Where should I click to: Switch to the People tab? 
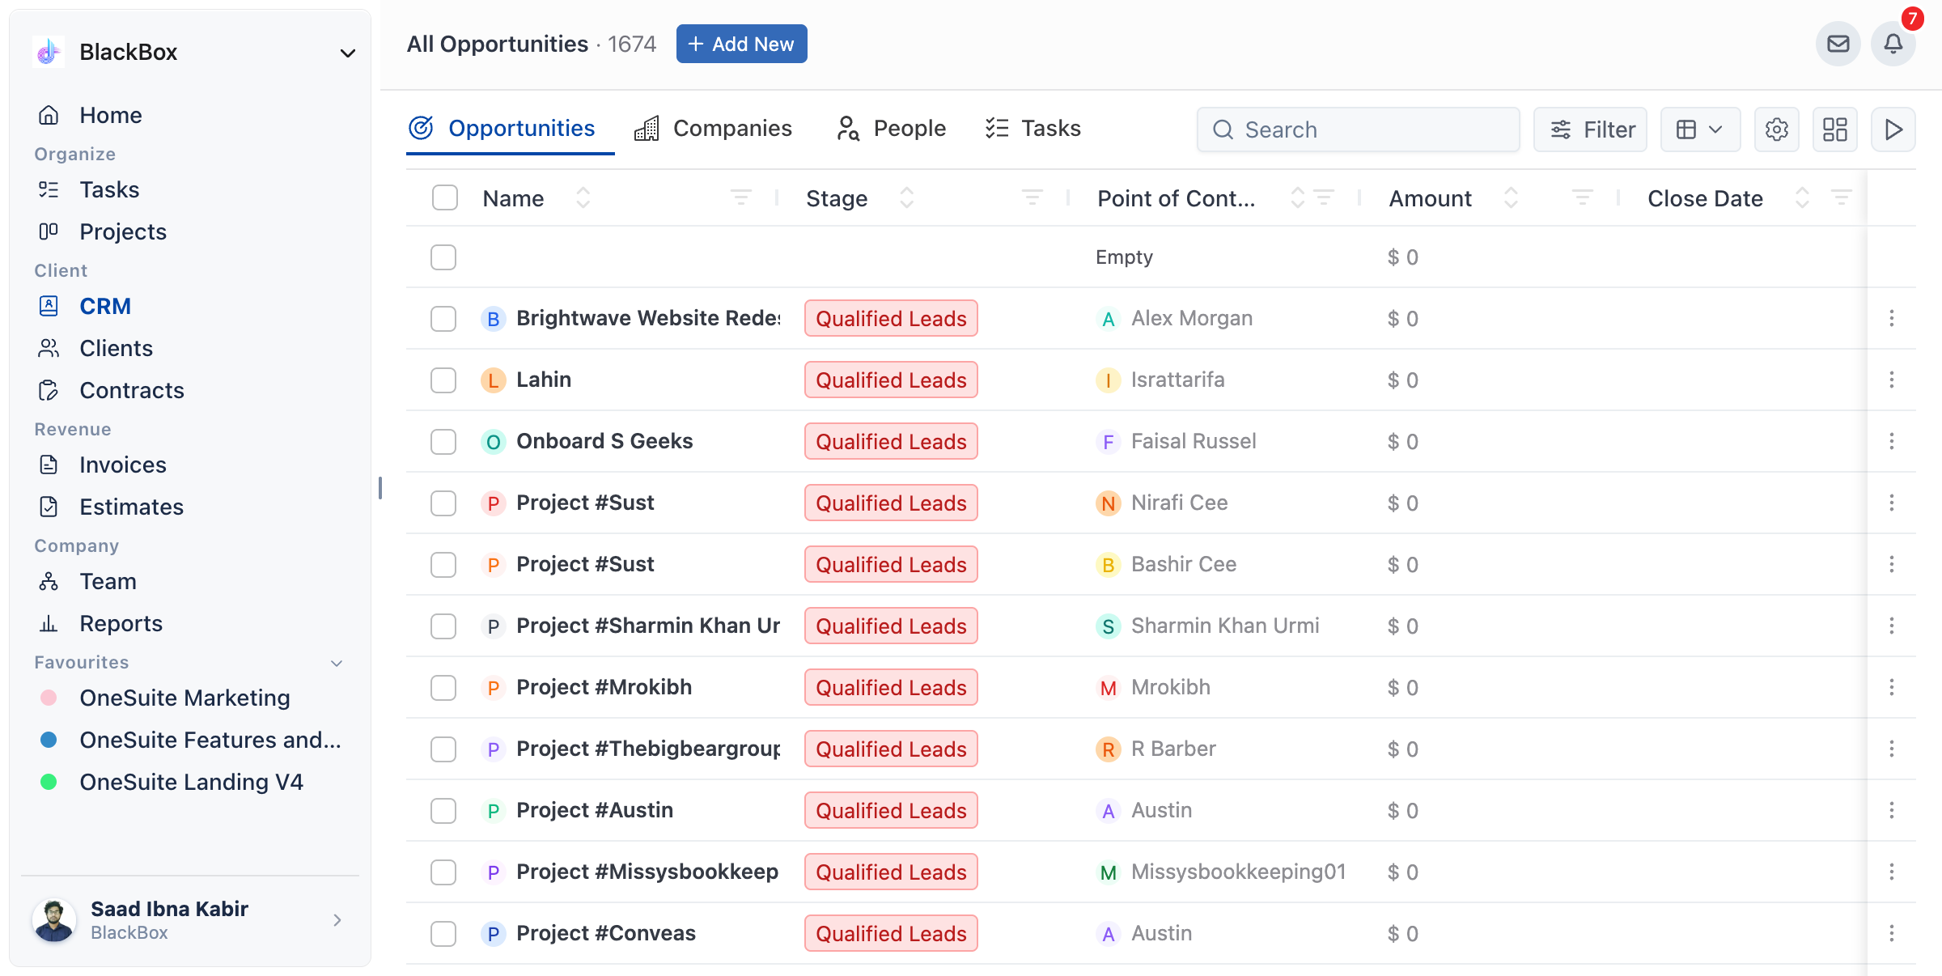pos(890,129)
